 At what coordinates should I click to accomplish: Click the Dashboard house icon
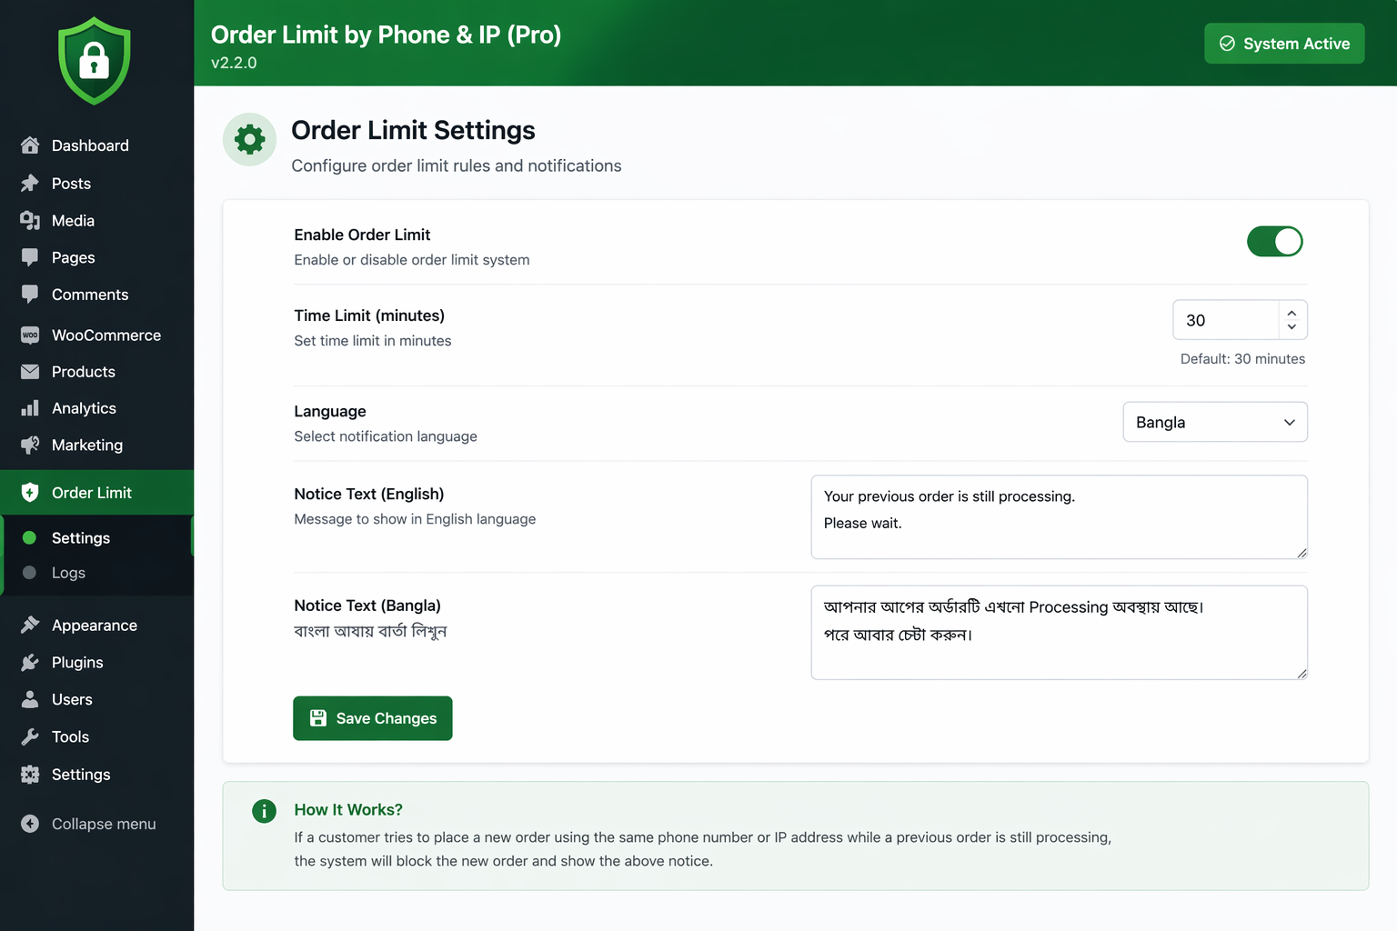30,145
